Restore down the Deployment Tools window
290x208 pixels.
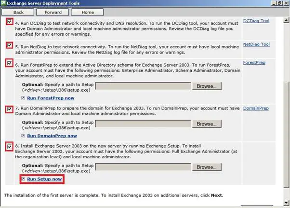click(x=279, y=3)
